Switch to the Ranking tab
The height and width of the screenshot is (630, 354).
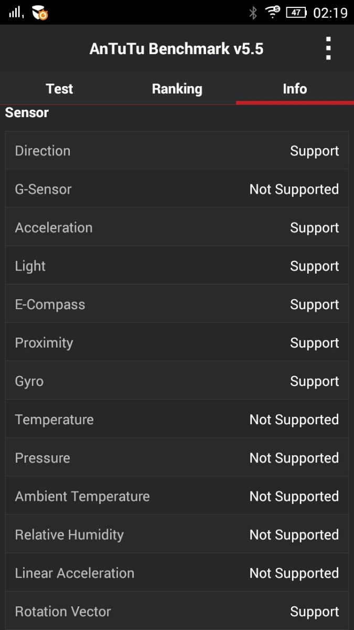click(177, 89)
